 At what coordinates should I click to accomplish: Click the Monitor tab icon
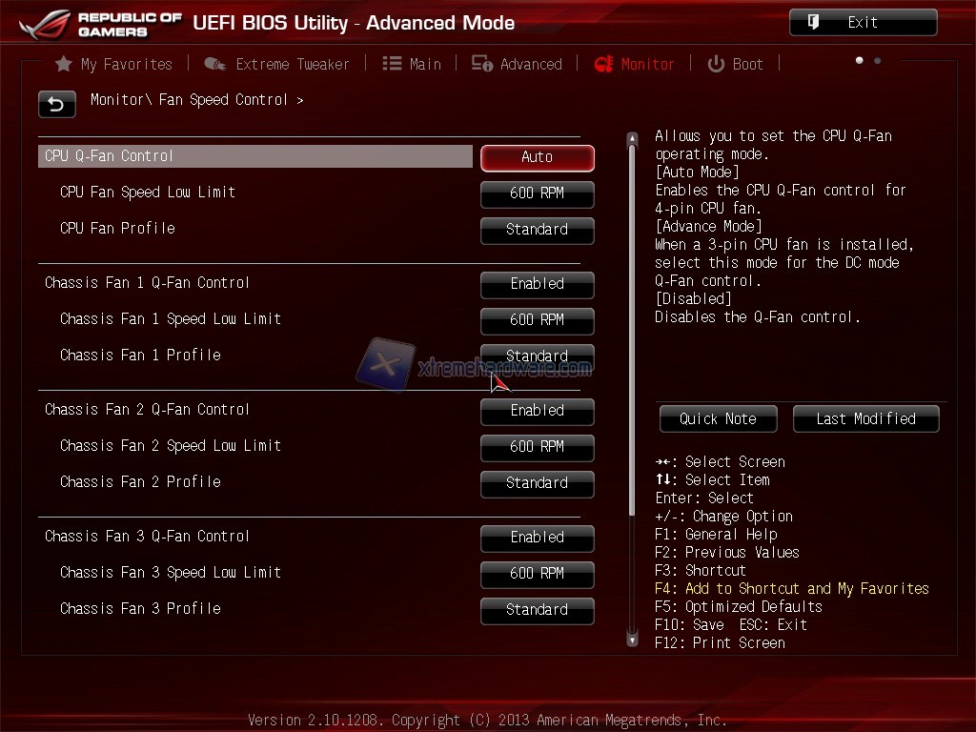[603, 64]
